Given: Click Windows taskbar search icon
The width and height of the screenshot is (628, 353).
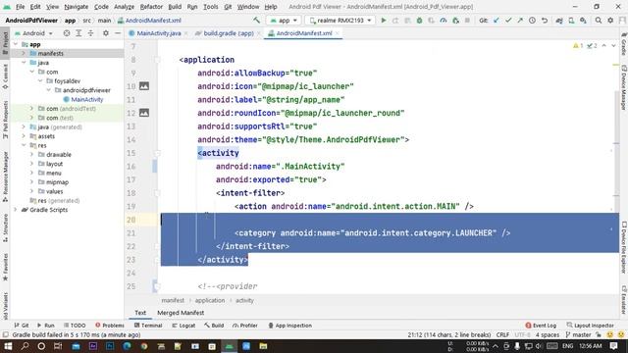Looking at the screenshot, I should tap(25, 346).
